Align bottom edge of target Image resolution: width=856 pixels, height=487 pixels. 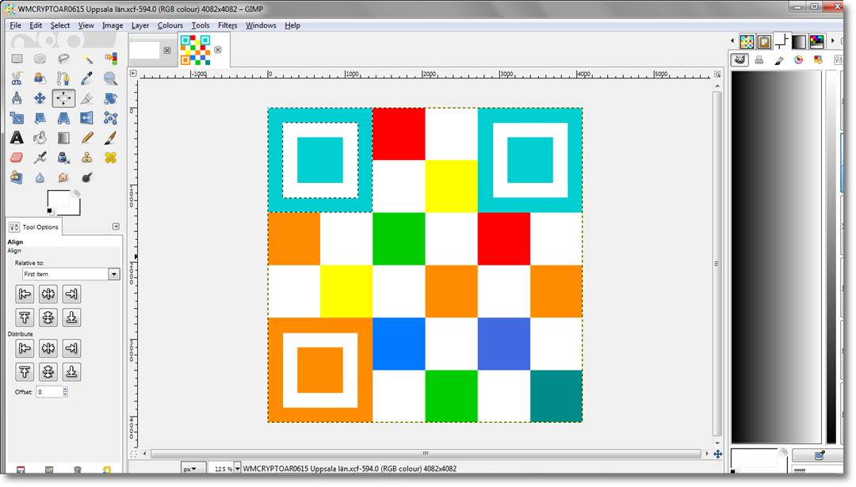[71, 318]
